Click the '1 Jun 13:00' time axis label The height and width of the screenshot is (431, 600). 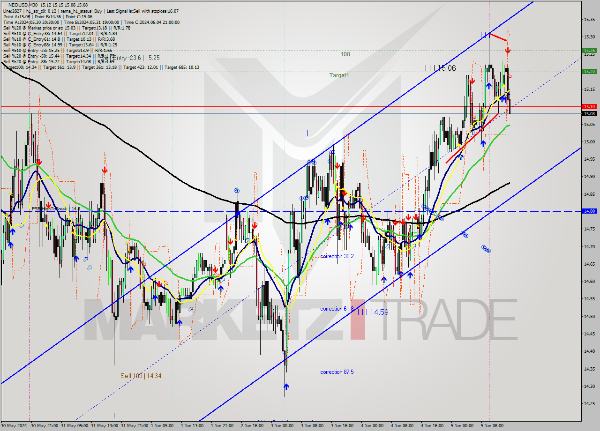tap(193, 426)
